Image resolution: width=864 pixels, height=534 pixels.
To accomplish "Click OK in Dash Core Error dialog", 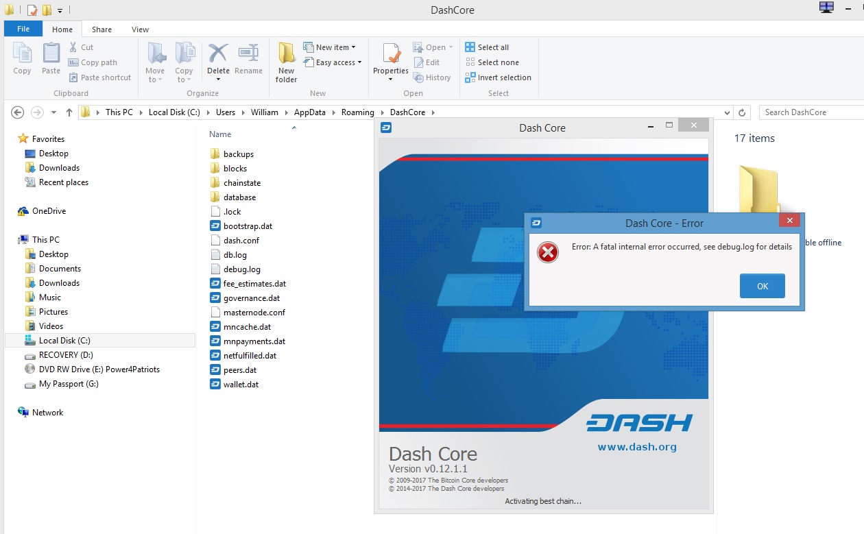I will point(763,286).
